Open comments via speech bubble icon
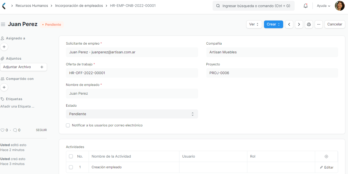 pyautogui.click(x=15, y=130)
